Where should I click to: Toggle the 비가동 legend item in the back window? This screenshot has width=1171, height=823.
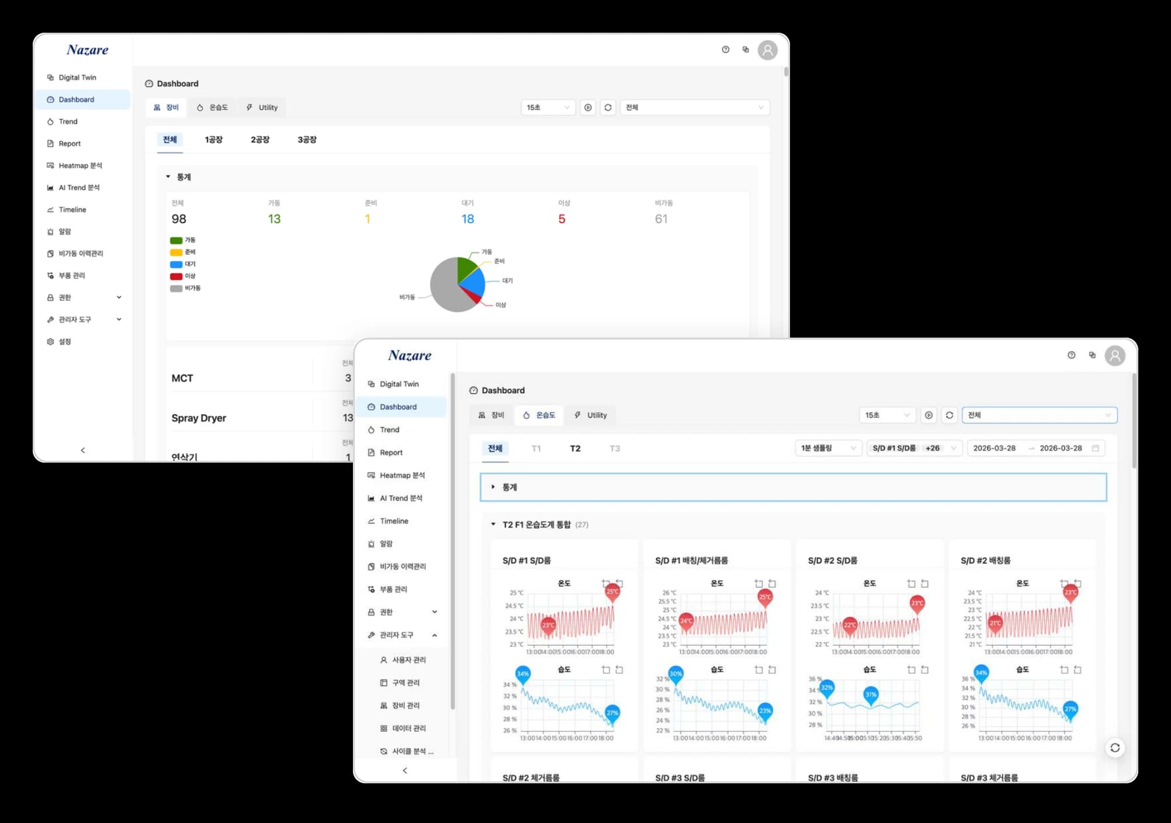pyautogui.click(x=185, y=288)
